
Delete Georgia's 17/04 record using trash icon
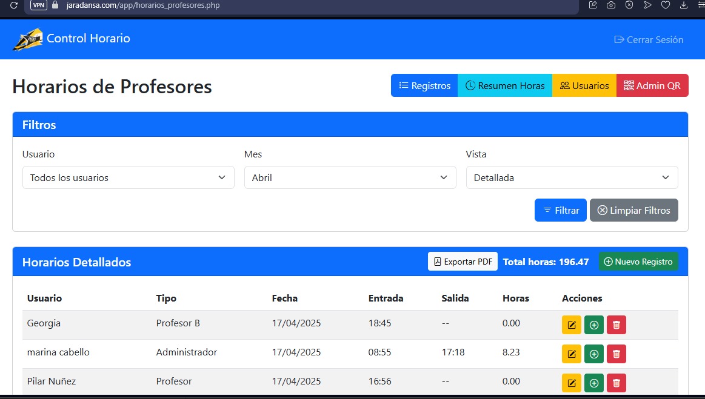coord(616,325)
